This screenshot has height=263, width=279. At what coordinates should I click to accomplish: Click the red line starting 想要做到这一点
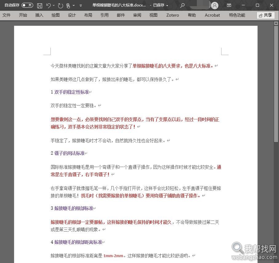click(x=135, y=119)
